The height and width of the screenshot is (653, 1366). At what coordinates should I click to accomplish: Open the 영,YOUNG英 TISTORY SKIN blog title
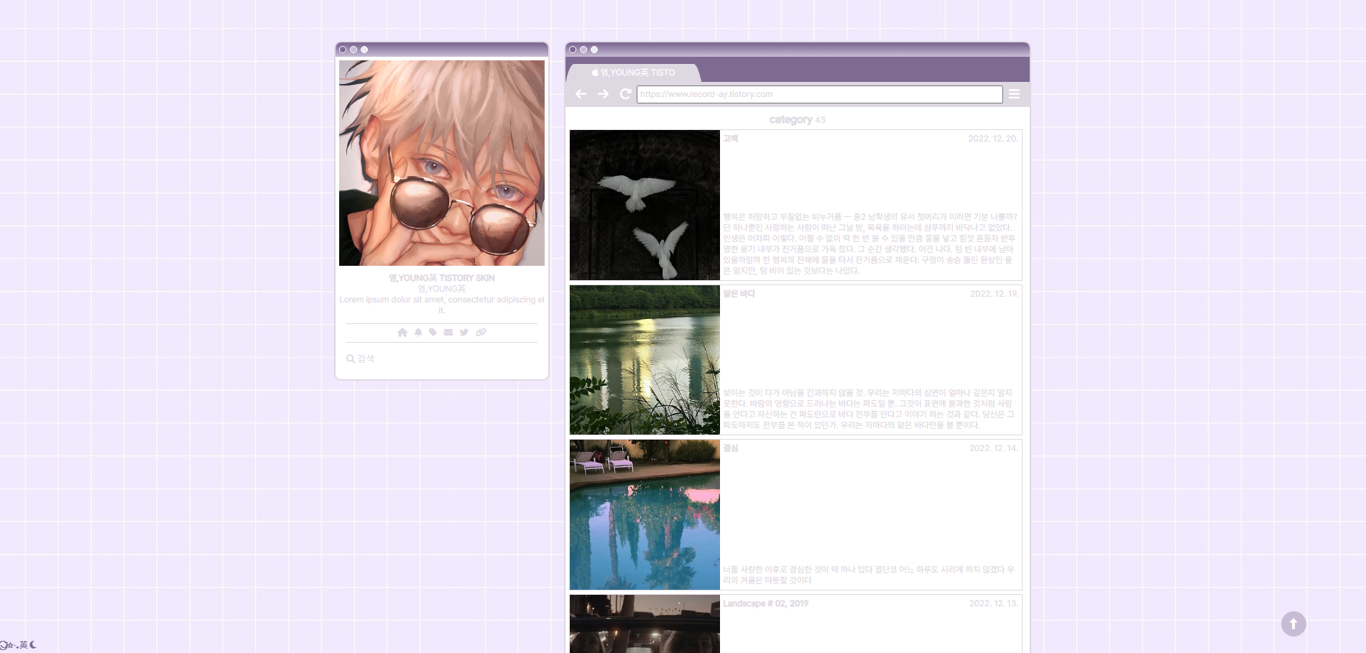(x=442, y=278)
